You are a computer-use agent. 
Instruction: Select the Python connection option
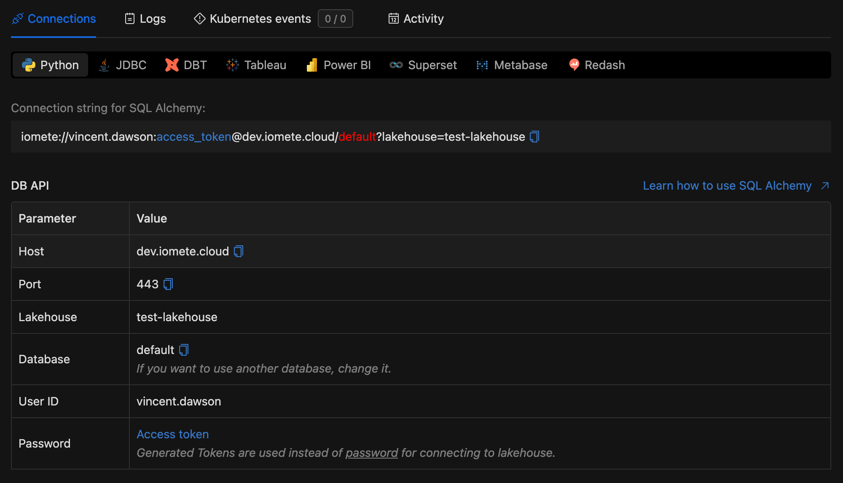coord(50,65)
